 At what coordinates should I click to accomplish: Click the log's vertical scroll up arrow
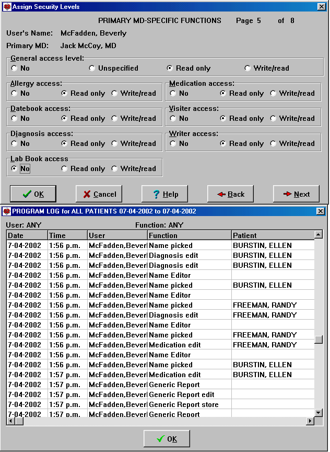318,234
